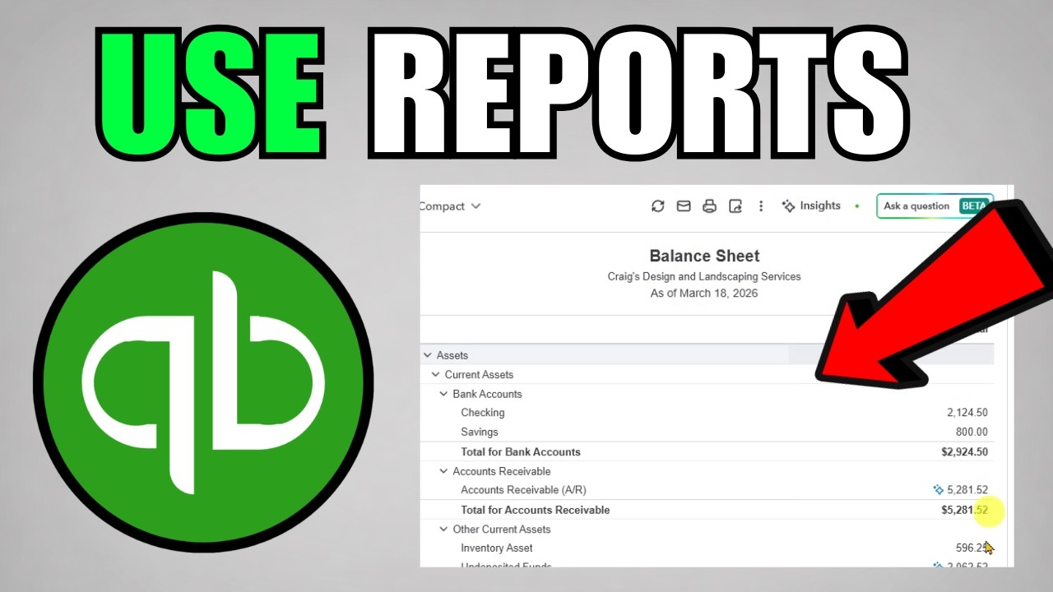The image size is (1053, 592).
Task: Click the green status dot beside Insights
Action: (x=857, y=206)
